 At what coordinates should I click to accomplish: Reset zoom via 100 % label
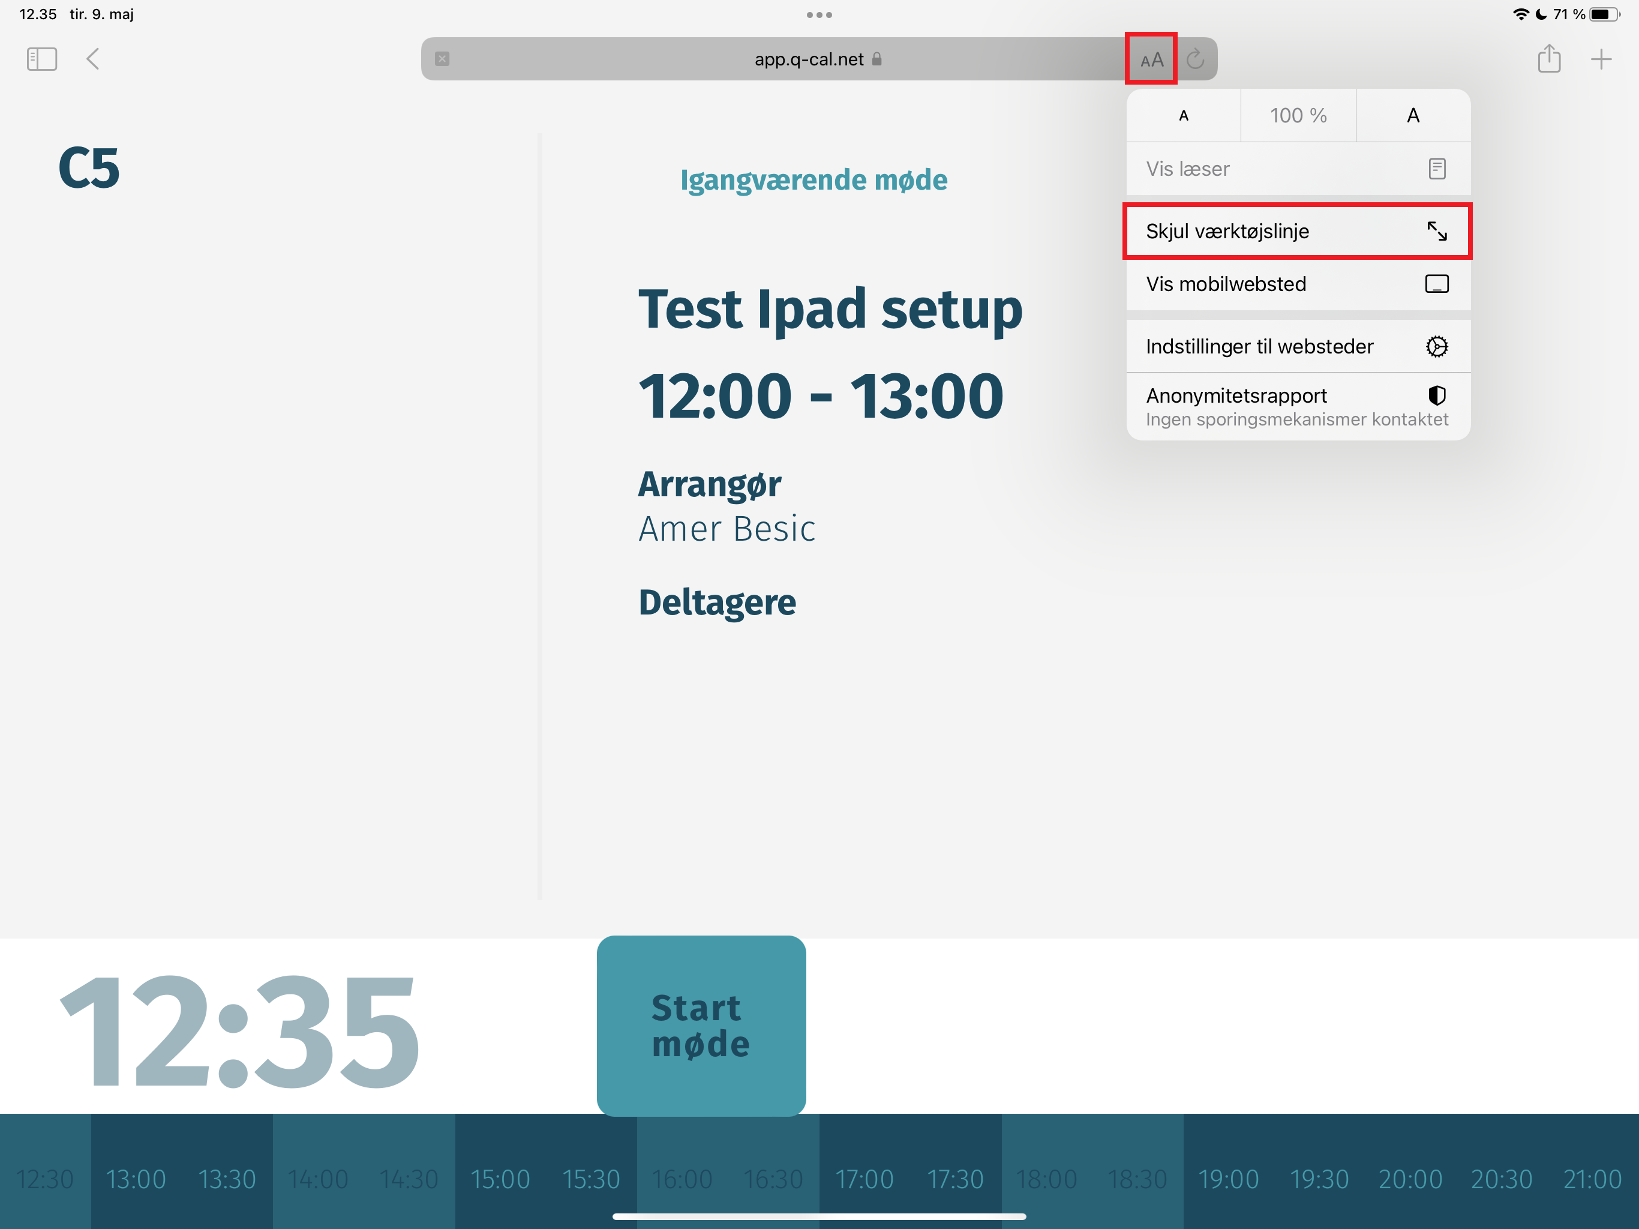pos(1298,116)
